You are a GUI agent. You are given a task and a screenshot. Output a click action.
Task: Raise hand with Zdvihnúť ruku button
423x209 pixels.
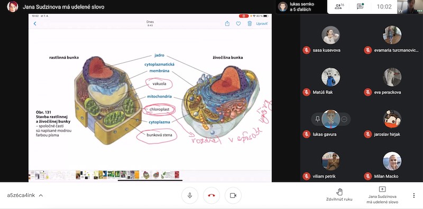339,195
